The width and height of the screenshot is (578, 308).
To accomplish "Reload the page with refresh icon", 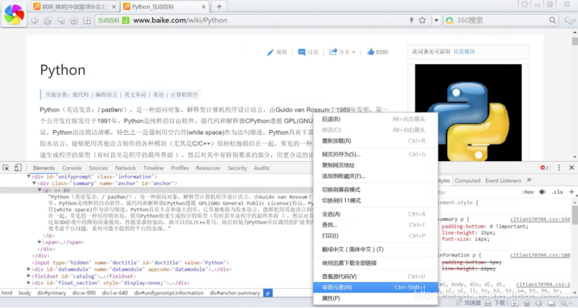I will coord(47,20).
